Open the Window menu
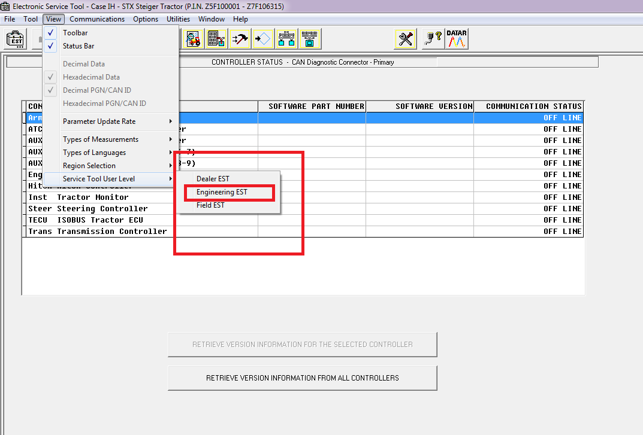The width and height of the screenshot is (643, 435). (x=211, y=19)
